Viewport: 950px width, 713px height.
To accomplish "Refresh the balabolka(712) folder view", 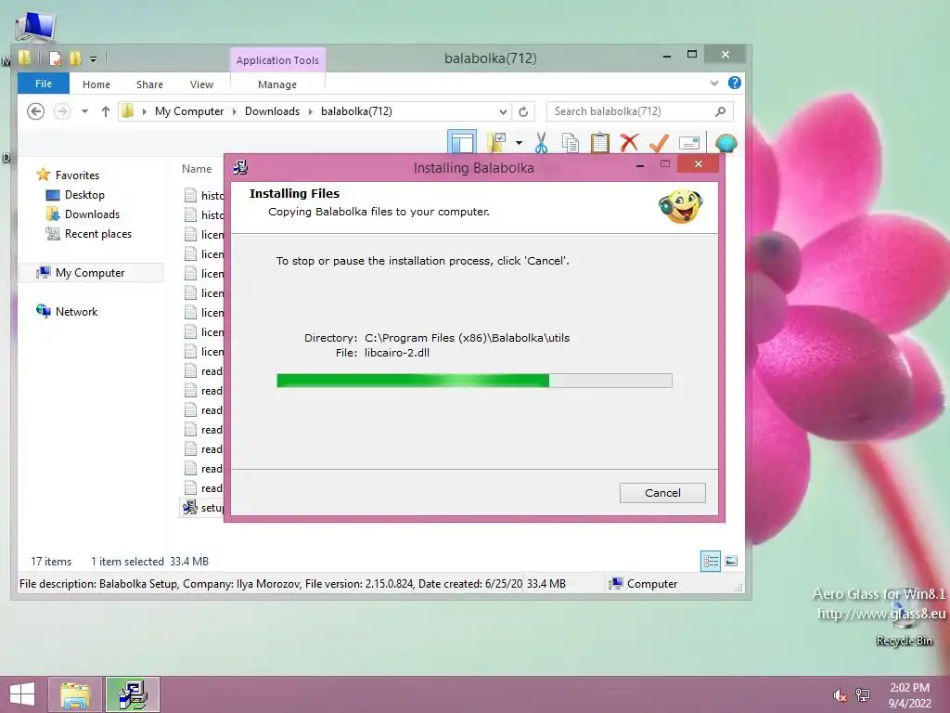I will pyautogui.click(x=523, y=111).
